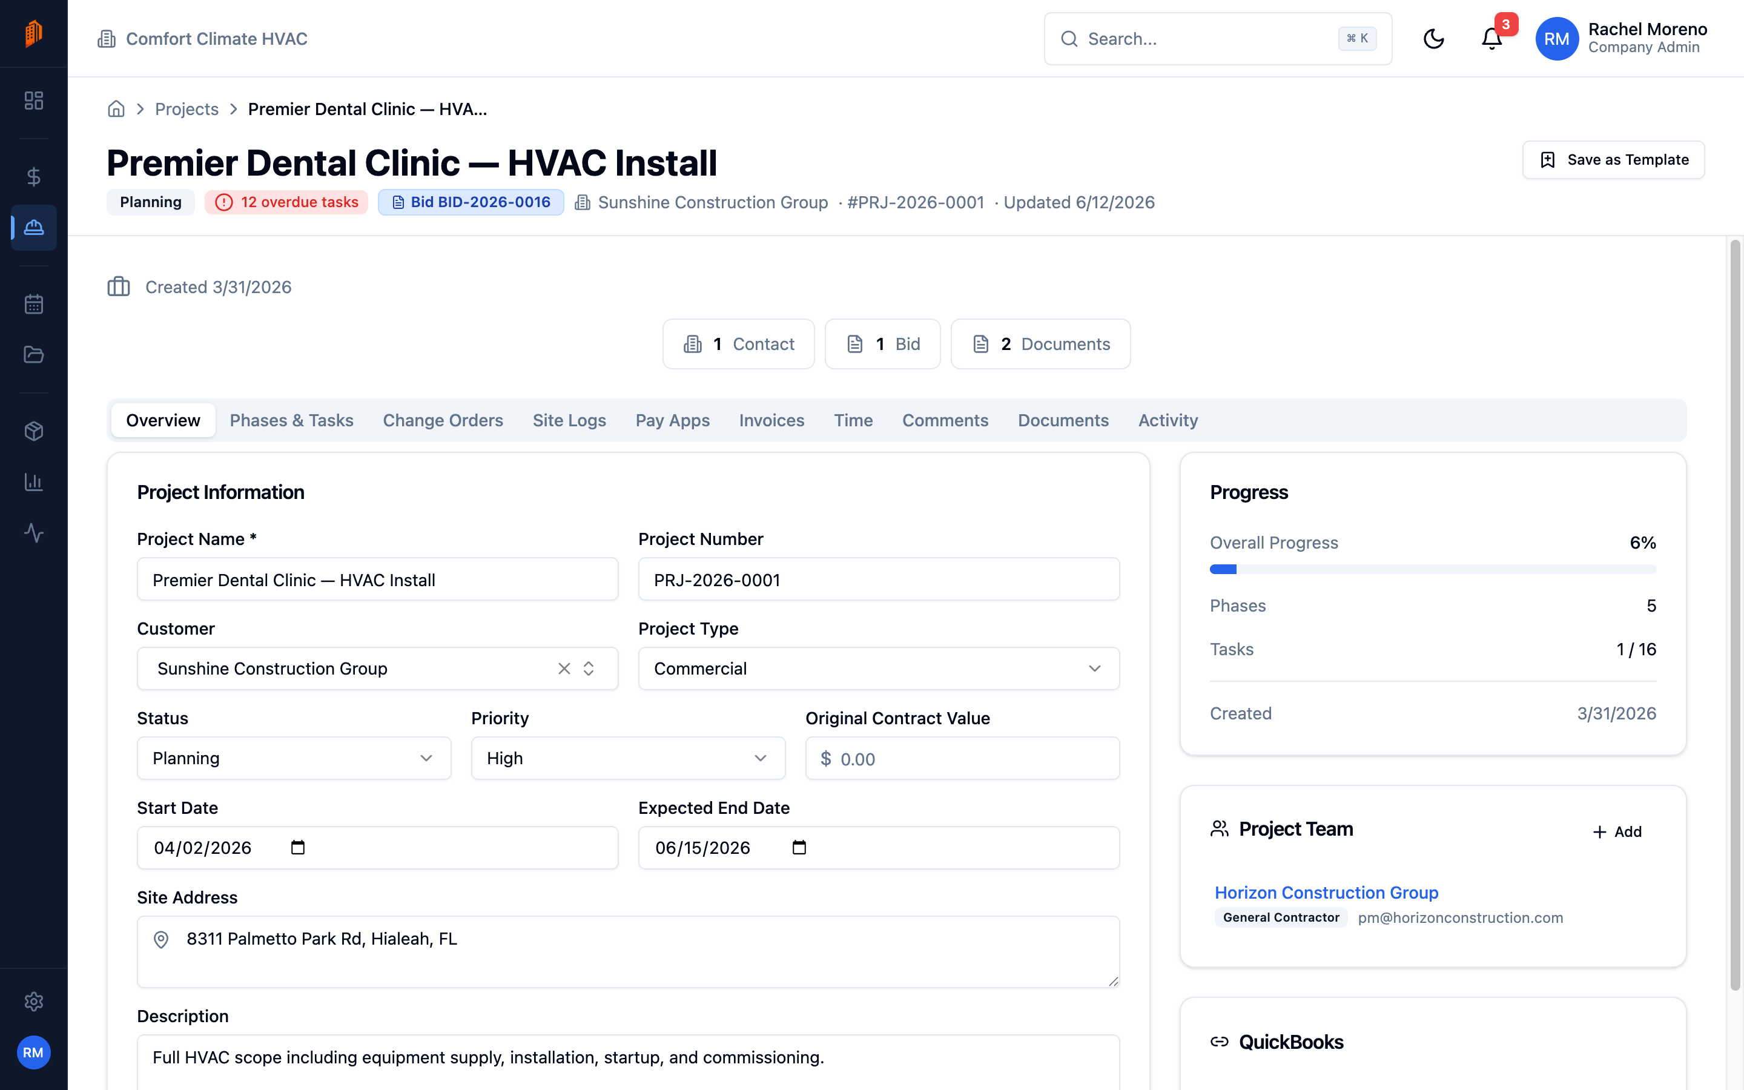This screenshot has width=1744, height=1090.
Task: Open the Pay Apps tab
Action: 672,420
